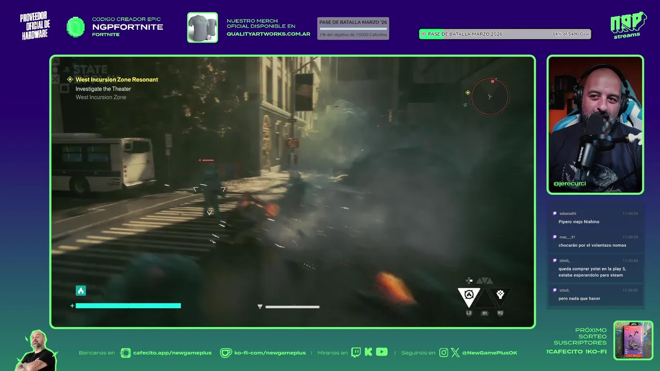
Task: Click the heart icon on the Ko-fi goal bar
Action: (424, 35)
